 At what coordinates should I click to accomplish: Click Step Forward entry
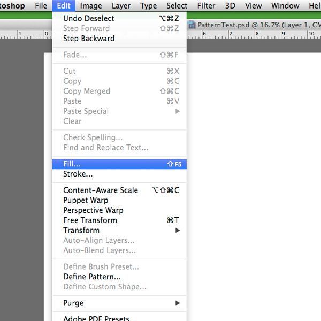point(119,28)
